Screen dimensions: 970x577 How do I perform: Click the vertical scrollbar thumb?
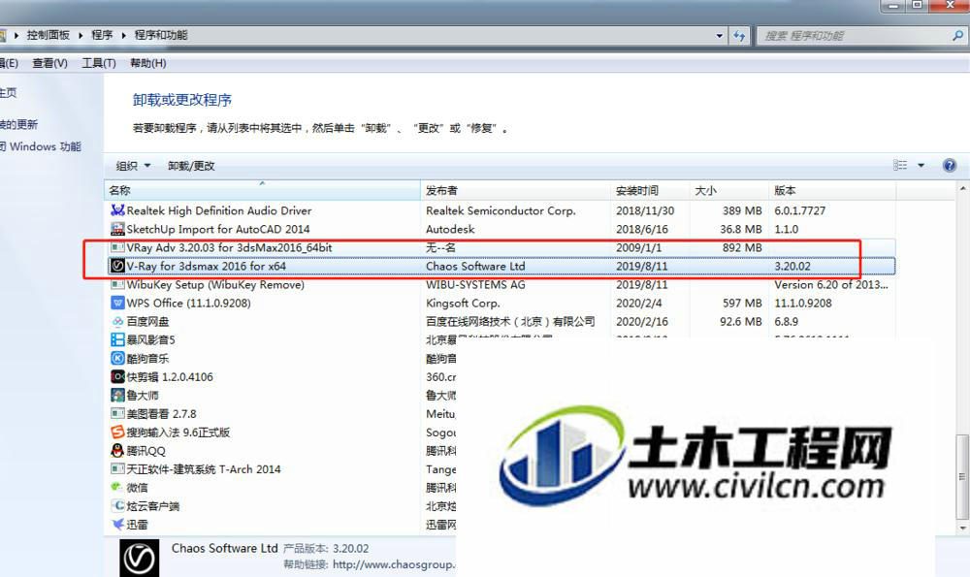[962, 476]
